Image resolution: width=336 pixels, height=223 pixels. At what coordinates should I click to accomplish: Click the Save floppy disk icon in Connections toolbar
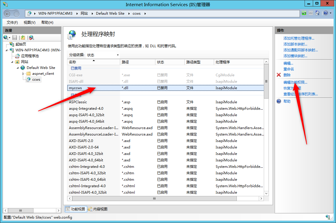point(15,38)
